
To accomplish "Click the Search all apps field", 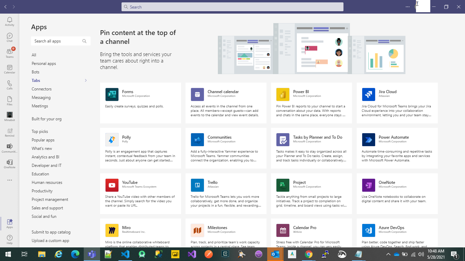I will [x=58, y=41].
